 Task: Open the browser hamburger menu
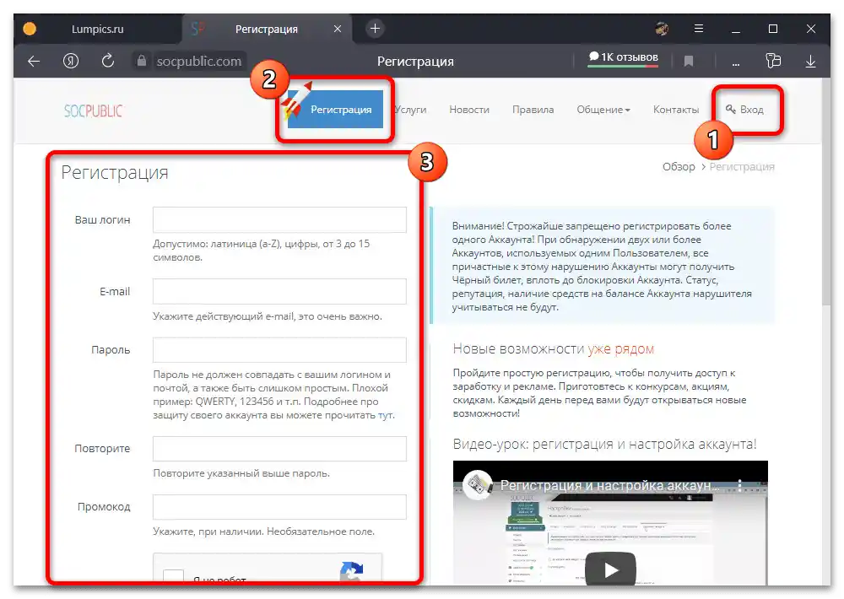699,29
